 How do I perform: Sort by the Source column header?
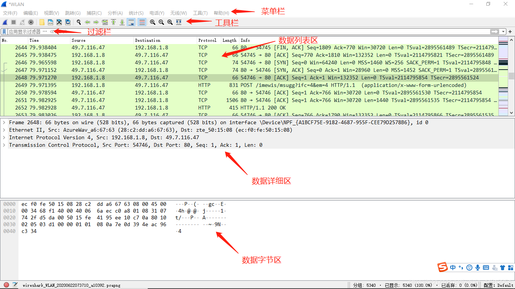pyautogui.click(x=102, y=40)
